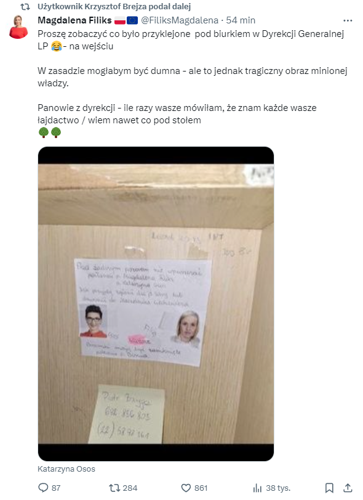
Task: Open the view analytics bar chart icon
Action: (257, 488)
